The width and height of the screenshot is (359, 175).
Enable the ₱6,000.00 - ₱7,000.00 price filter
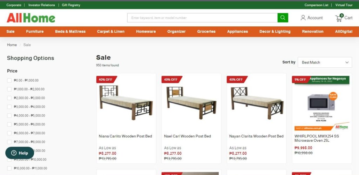pos(9,133)
